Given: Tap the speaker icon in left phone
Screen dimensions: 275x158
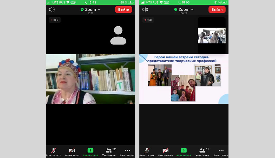Looking at the screenshot, I should tap(52, 10).
